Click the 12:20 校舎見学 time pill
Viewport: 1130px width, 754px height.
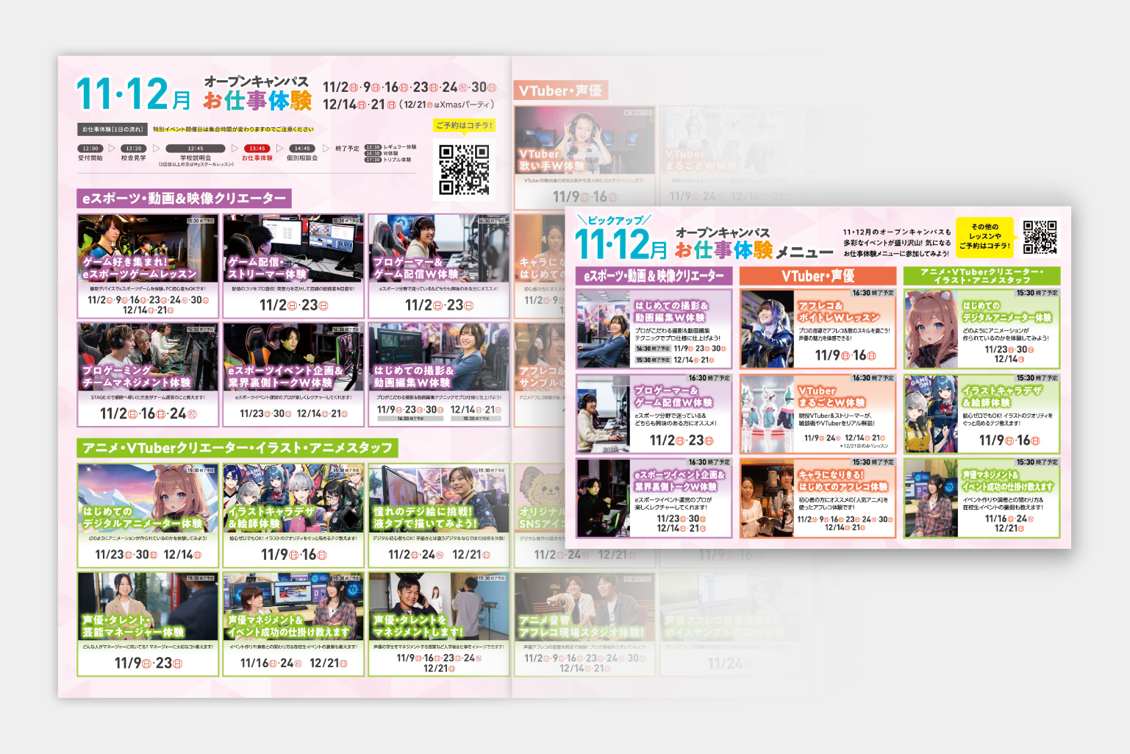pos(134,149)
